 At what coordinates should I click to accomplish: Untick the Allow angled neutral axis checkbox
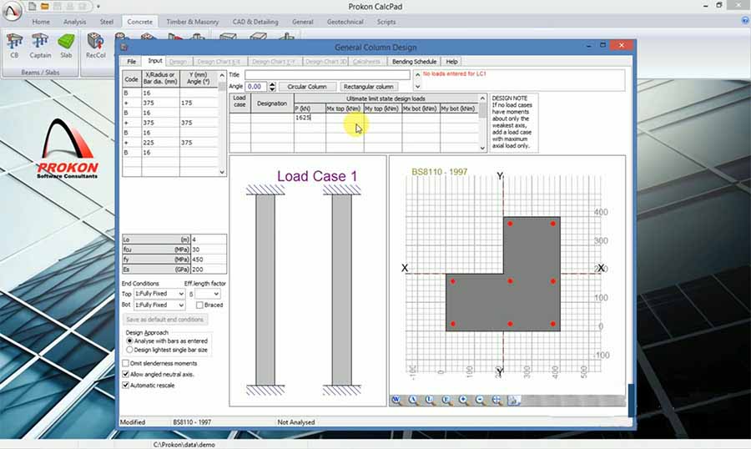(x=126, y=374)
